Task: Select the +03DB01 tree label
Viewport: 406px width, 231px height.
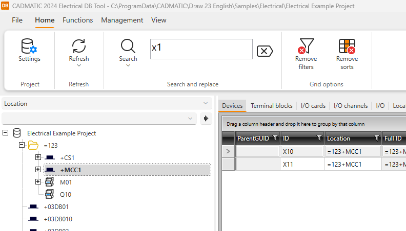Action: (x=56, y=207)
